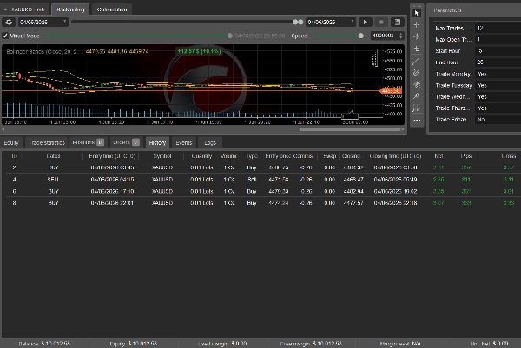This screenshot has height=348, width=521.
Task: Click the Max Trades parameter input field
Action: click(x=498, y=29)
